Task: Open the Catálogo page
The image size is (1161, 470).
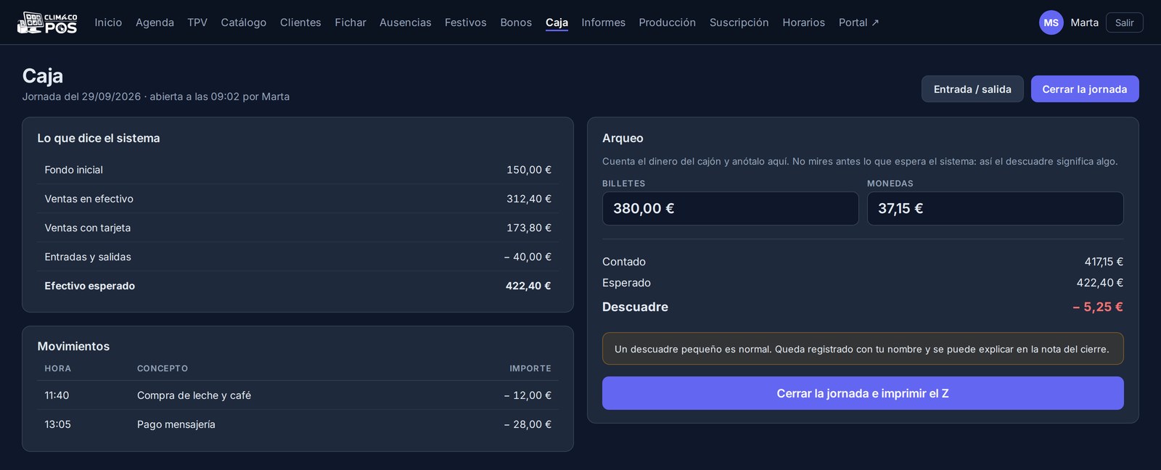Action: [x=243, y=22]
